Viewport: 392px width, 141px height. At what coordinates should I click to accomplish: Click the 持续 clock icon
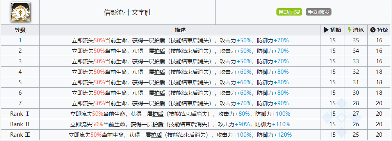373,30
